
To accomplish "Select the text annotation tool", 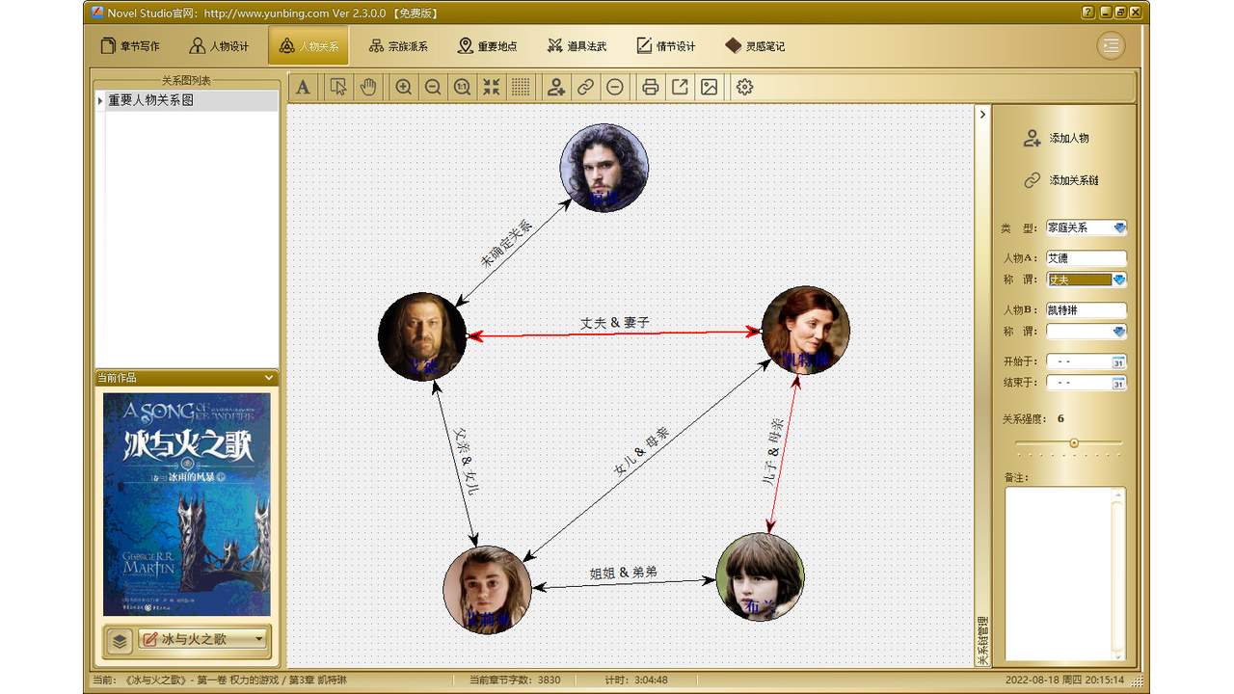I will tap(303, 87).
